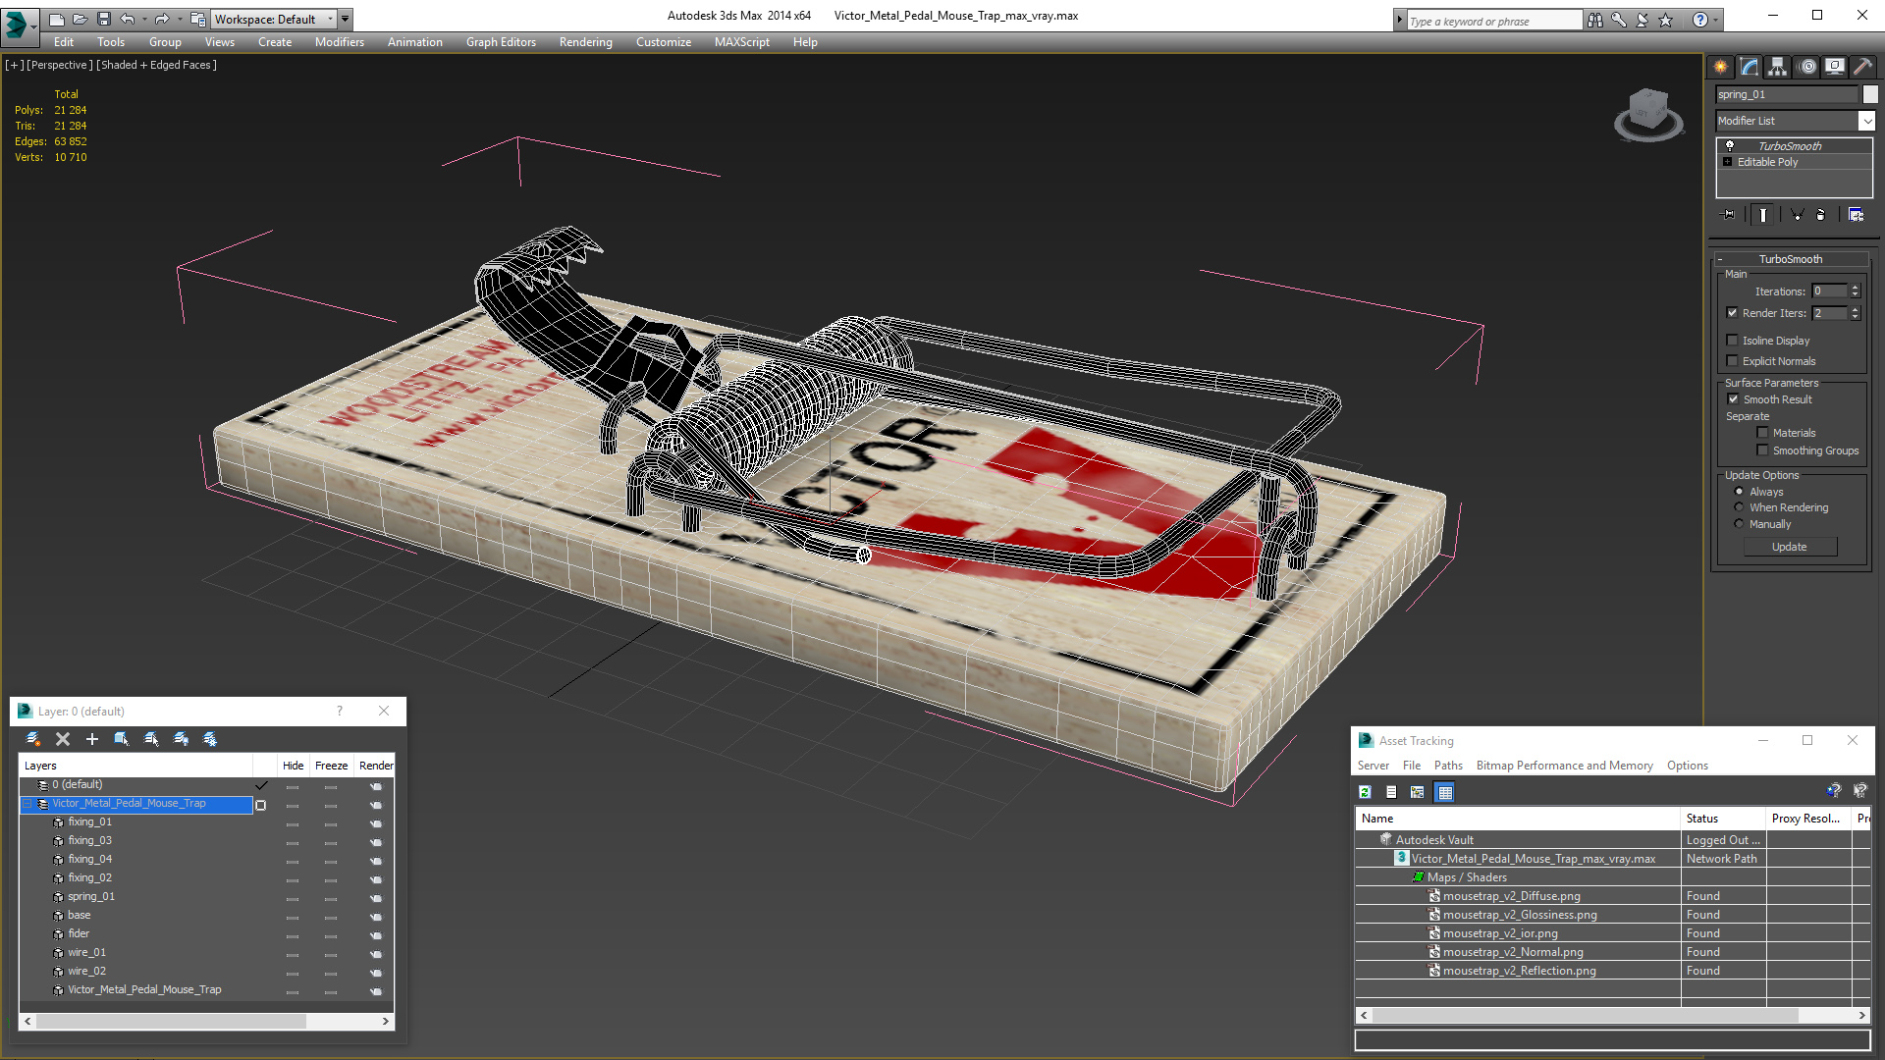Switch to the Create command panel tab

tap(1721, 67)
